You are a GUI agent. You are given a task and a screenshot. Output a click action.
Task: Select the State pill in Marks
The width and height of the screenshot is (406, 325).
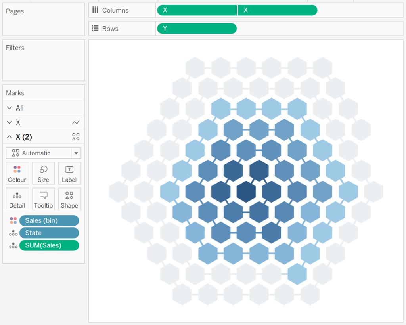[x=49, y=233]
